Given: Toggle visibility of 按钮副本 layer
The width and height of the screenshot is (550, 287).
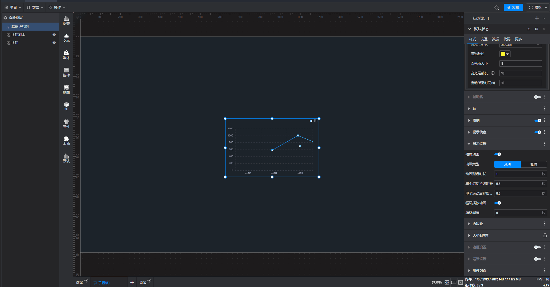Looking at the screenshot, I should pos(54,35).
